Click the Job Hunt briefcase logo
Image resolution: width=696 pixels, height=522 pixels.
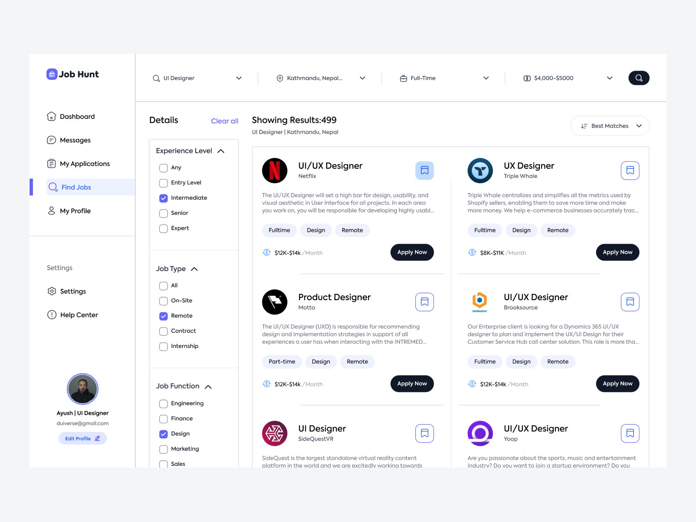point(52,74)
